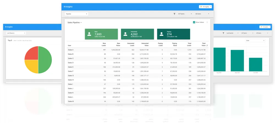Open the All Users dropdown in the Pipeline window
Screen dimensions: 275x127
202,14
